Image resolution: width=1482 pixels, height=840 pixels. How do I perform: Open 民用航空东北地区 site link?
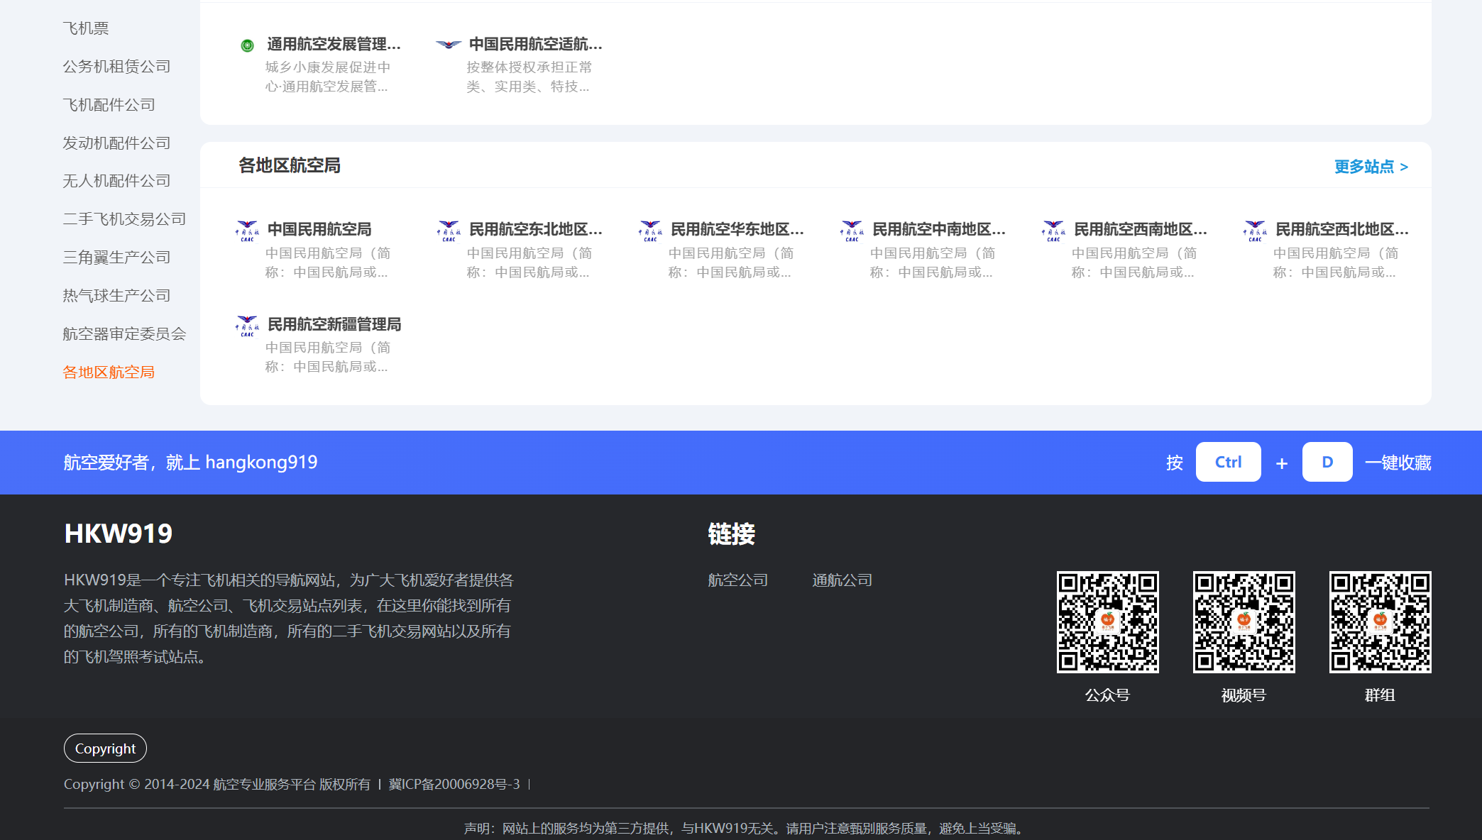(536, 230)
